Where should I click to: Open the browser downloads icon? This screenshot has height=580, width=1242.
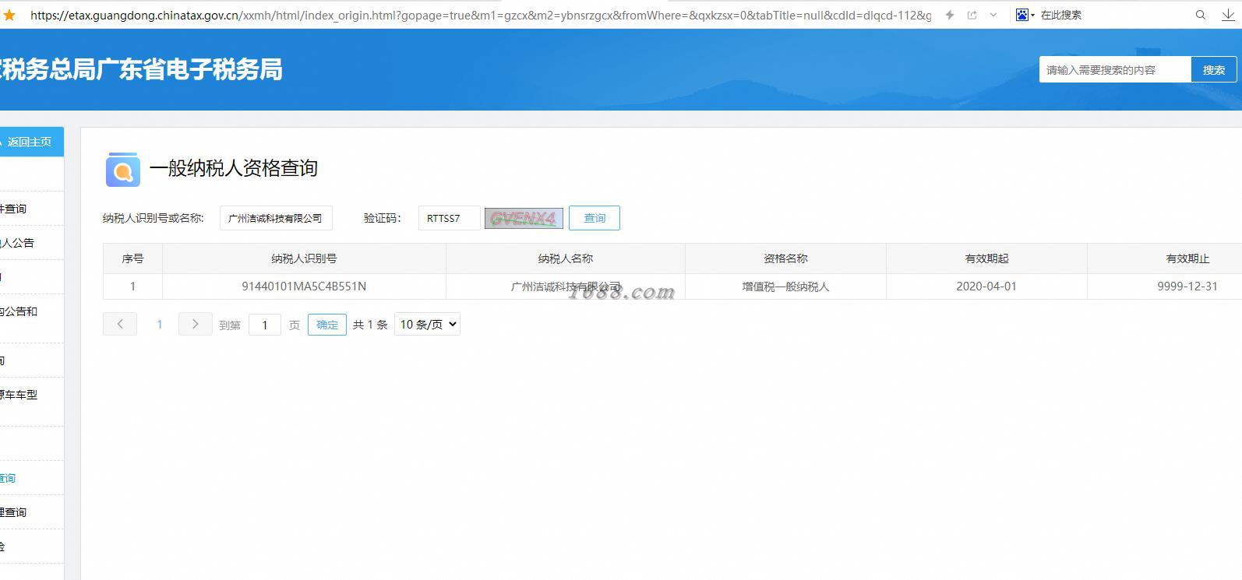coord(1229,15)
